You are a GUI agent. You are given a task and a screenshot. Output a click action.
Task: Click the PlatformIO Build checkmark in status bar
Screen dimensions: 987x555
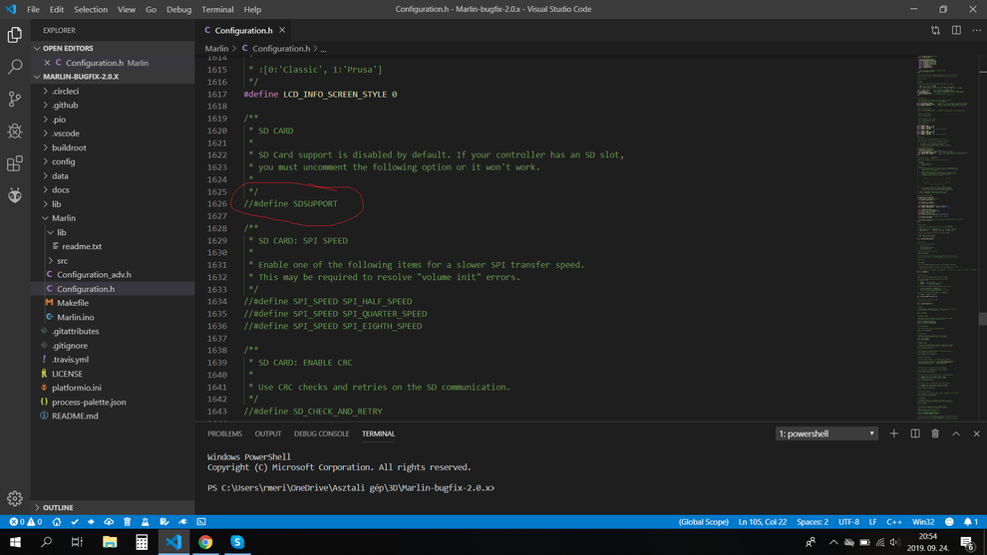[x=75, y=522]
